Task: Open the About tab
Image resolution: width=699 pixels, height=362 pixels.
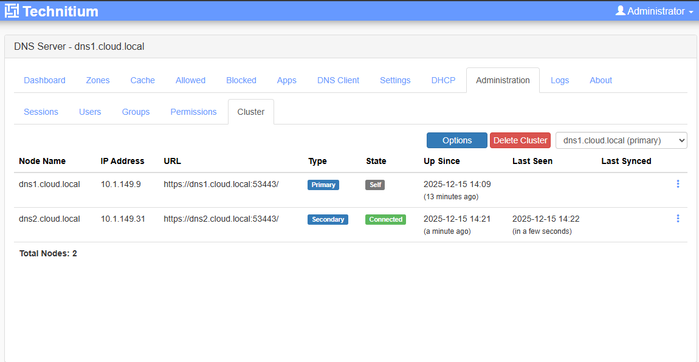Action: tap(601, 80)
